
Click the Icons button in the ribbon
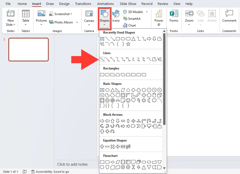point(116,16)
